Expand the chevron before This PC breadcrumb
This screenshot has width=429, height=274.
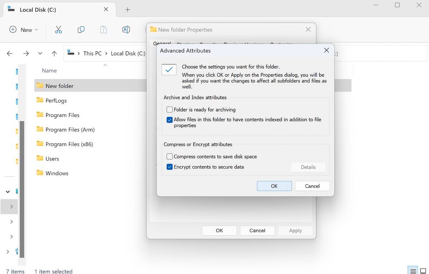pos(79,54)
